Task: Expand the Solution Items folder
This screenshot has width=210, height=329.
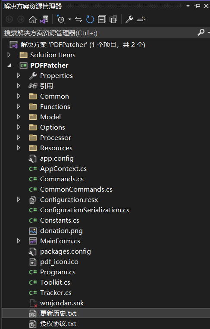Action: 9,55
